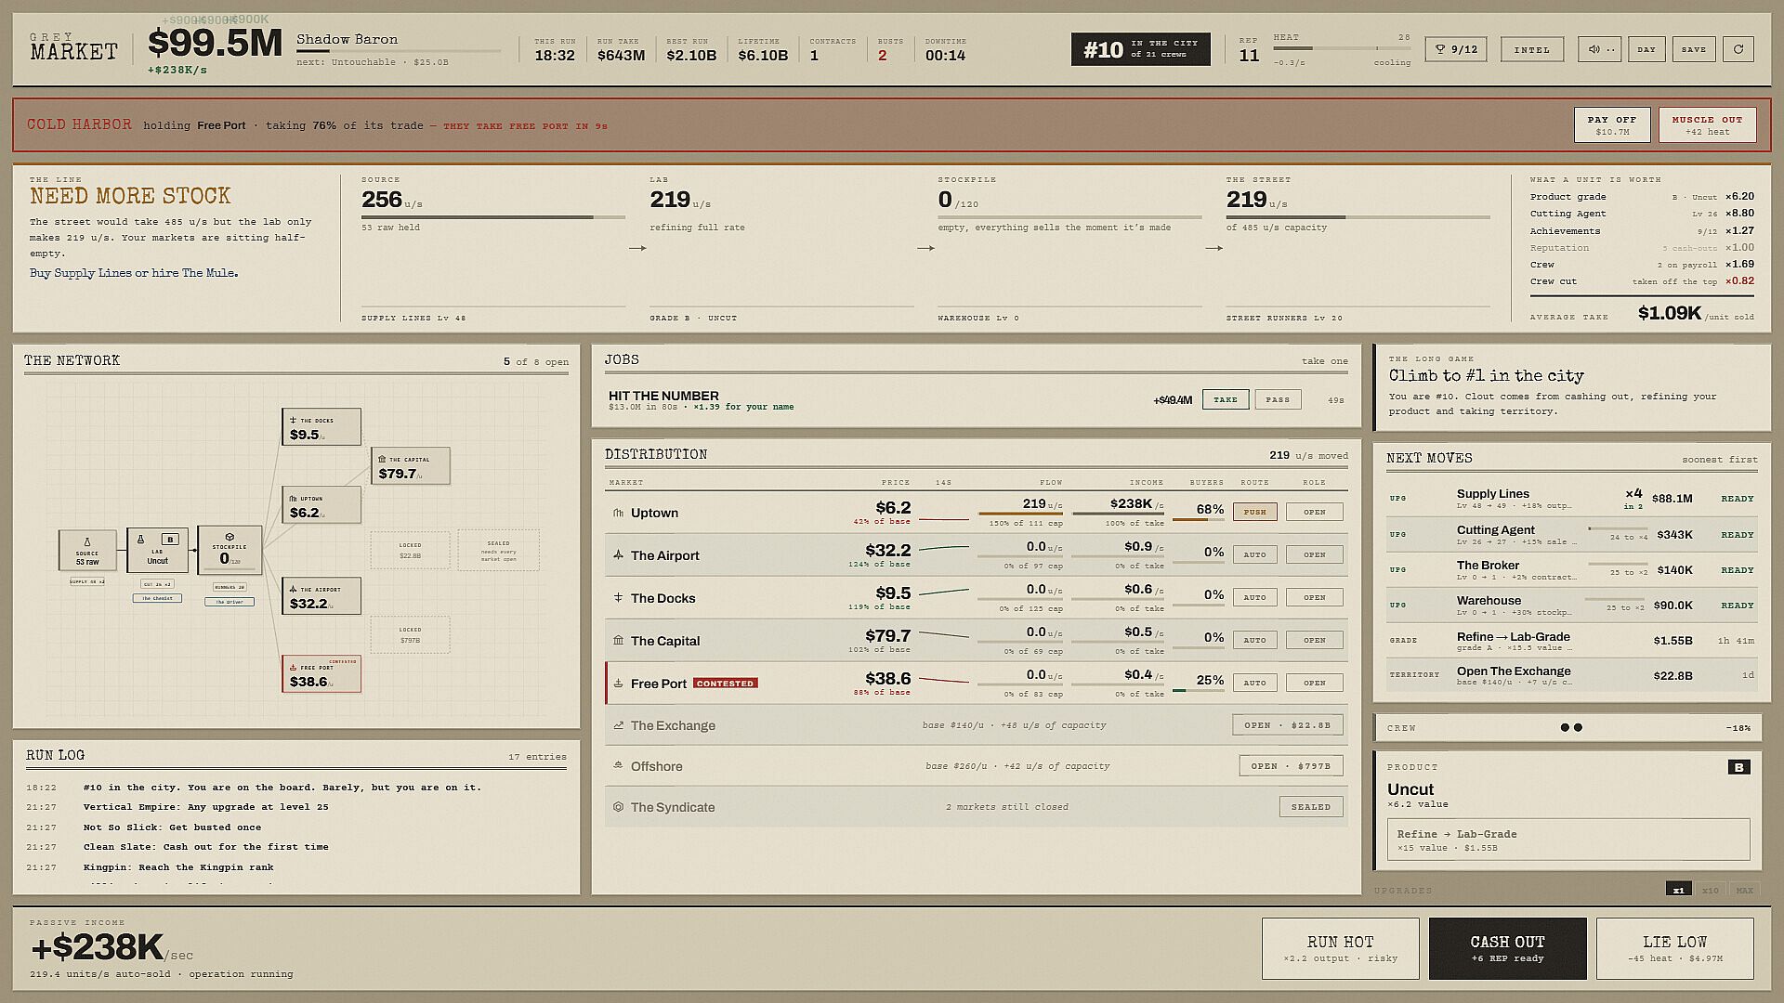Muscle out Cold Harbor for +42 heat

coord(1707,125)
